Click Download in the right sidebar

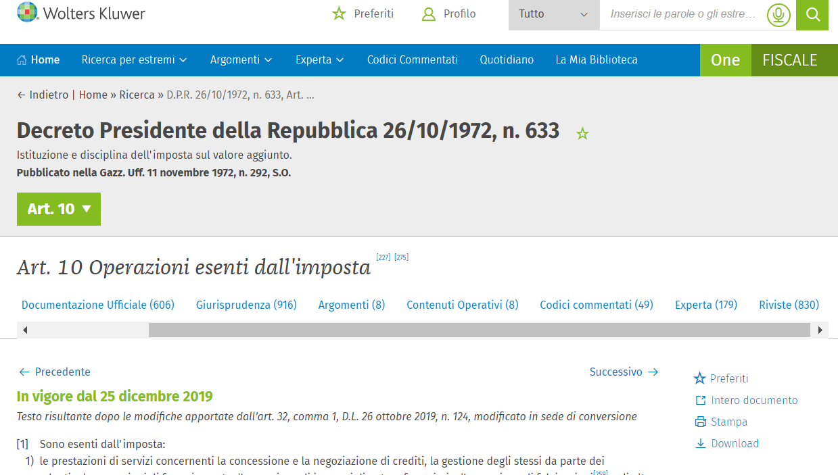(x=727, y=443)
